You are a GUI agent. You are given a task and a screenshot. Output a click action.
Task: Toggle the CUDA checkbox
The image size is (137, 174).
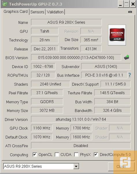(x=57, y=155)
